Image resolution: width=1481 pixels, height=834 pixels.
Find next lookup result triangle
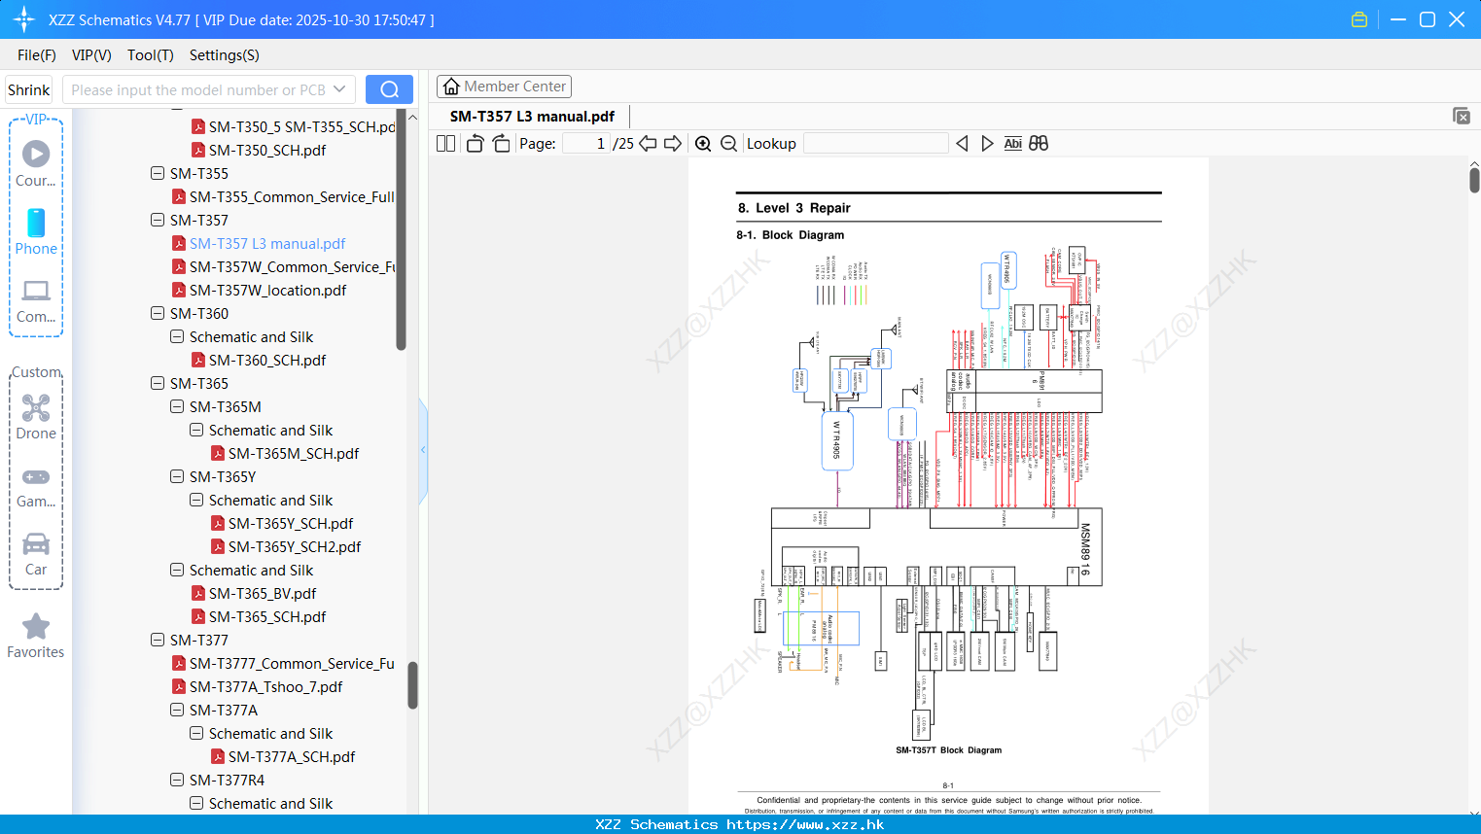[x=987, y=144]
